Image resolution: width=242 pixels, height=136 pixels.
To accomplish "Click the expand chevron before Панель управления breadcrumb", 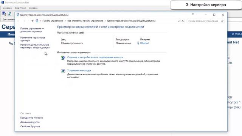I will pyautogui.click(x=40, y=21).
